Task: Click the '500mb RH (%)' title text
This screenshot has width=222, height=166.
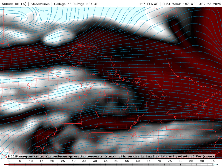Action: click(14, 4)
